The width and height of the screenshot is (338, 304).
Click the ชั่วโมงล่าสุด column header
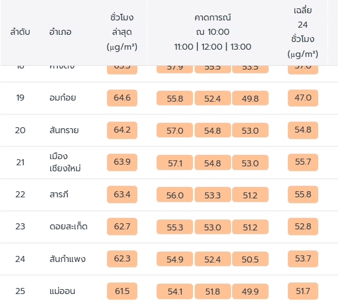pos(122,32)
